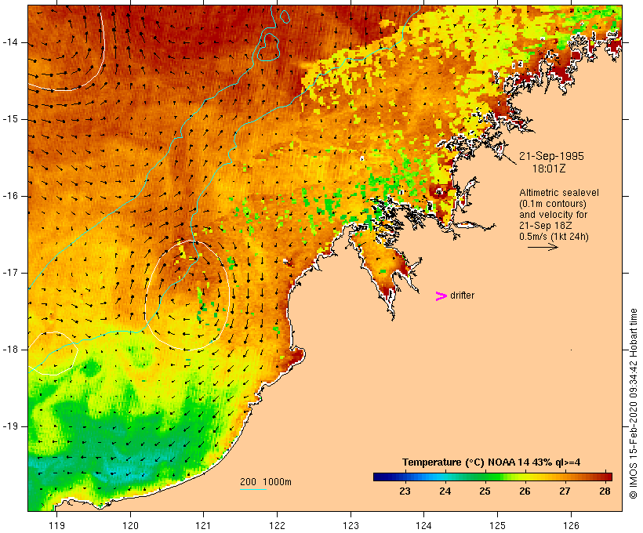Click latitude axis label -17

10,273
